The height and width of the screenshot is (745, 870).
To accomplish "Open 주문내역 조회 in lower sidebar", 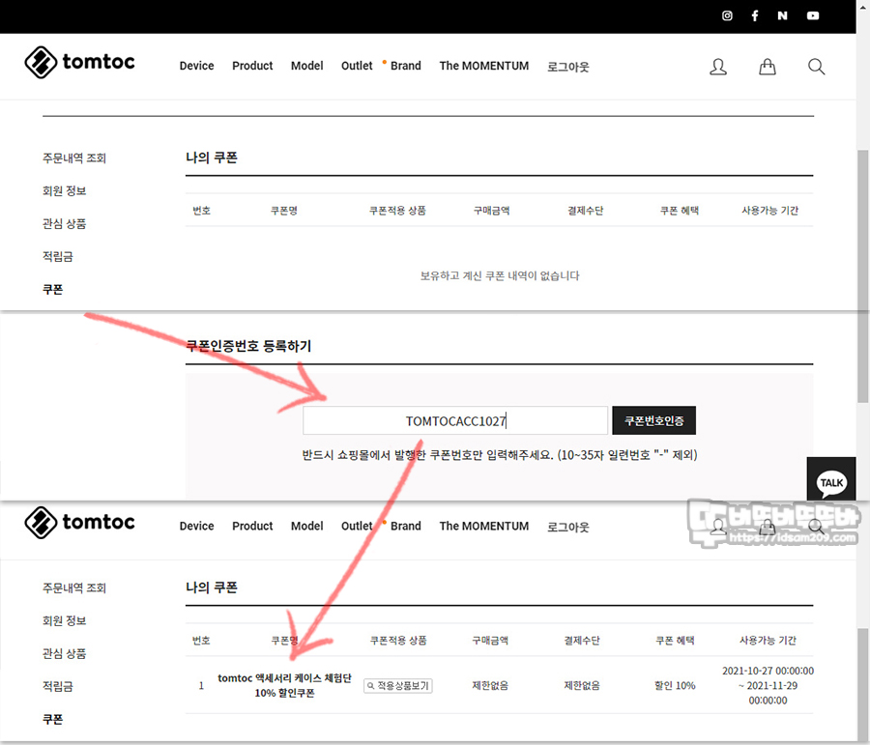I will tap(73, 588).
